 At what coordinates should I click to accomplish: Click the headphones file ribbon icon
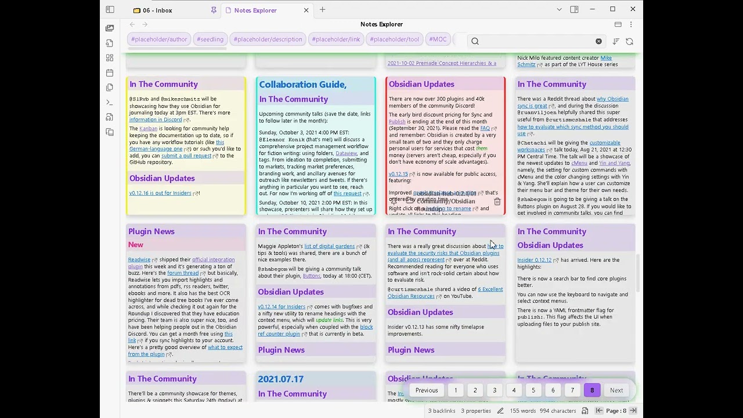110,117
